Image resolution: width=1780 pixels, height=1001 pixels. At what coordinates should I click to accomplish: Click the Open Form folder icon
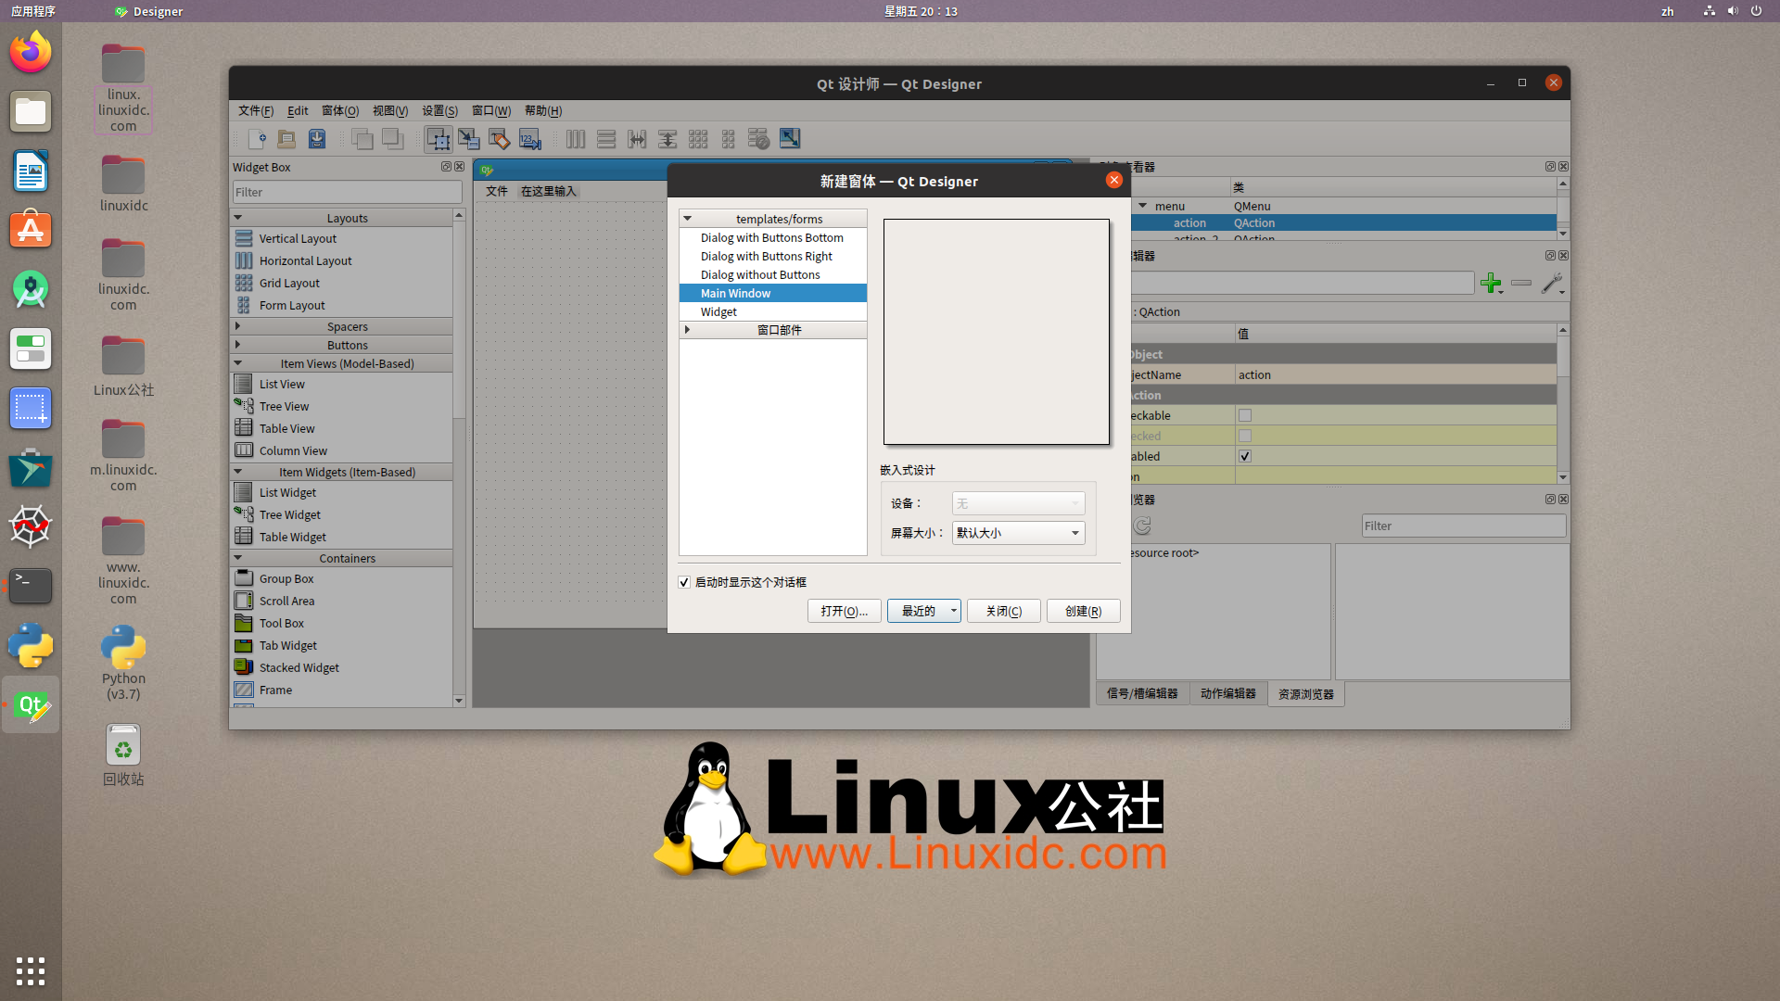pyautogui.click(x=287, y=139)
